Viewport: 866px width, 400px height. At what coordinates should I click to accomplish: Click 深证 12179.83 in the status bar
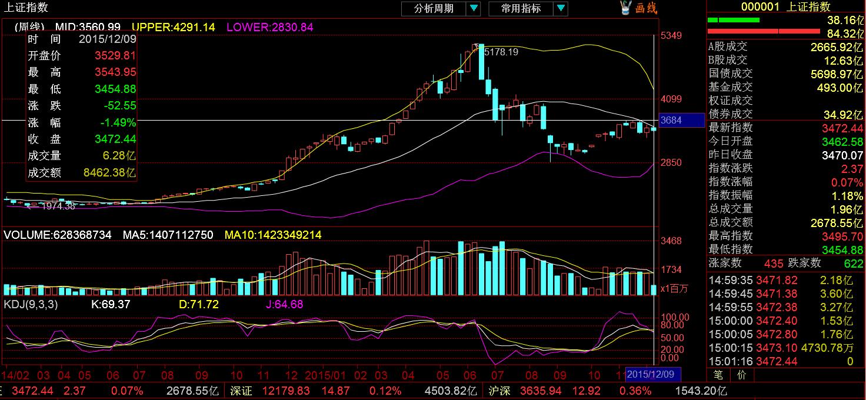pos(269,391)
